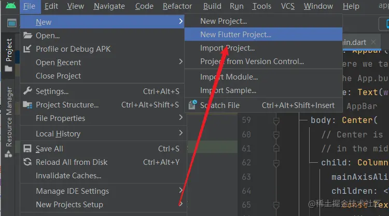This screenshot has width=389, height=216.
Task: Toggle the Resource Manager side panel
Action: [9, 116]
